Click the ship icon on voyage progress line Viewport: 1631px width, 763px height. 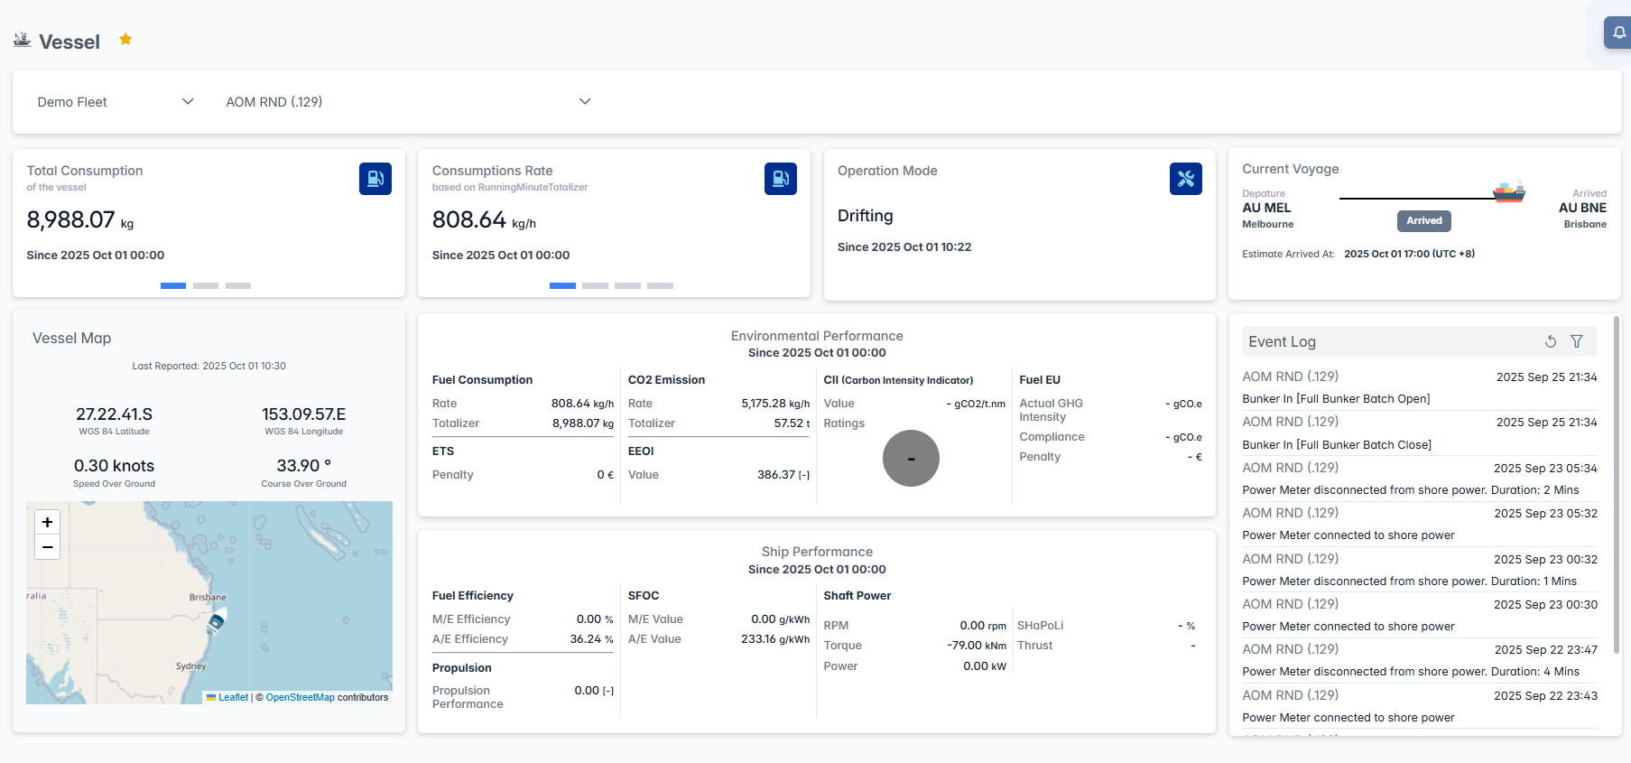click(x=1508, y=191)
